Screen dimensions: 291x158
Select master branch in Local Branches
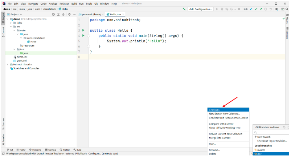click(x=271, y=150)
